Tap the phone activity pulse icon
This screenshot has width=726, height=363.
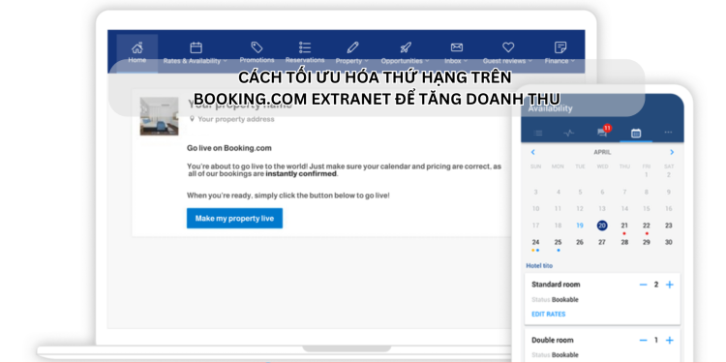tap(569, 133)
